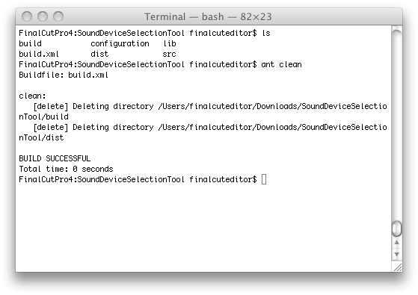Click the 'ant clean' command text
418x295 pixels.
click(x=281, y=64)
